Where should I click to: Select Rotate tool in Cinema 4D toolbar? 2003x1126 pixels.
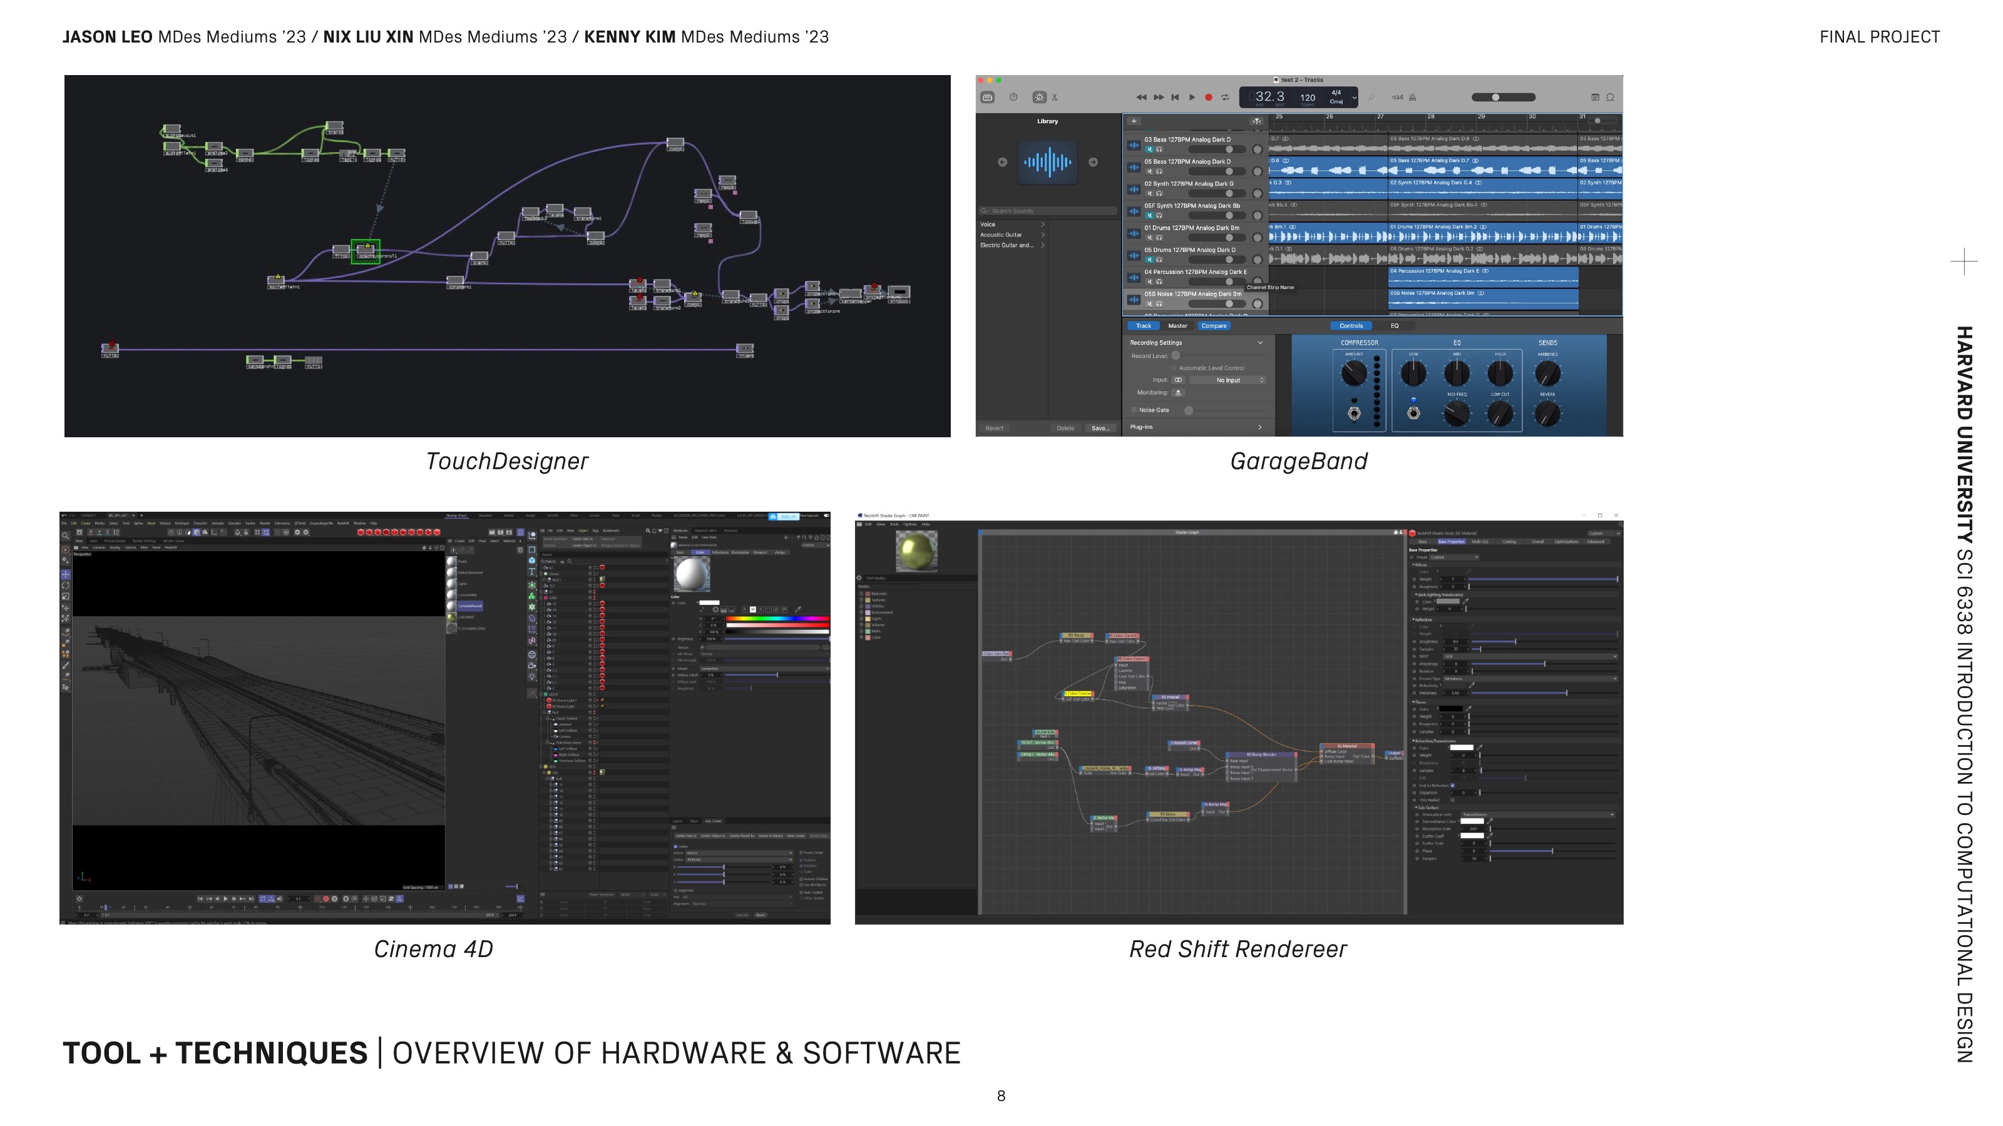pos(65,585)
